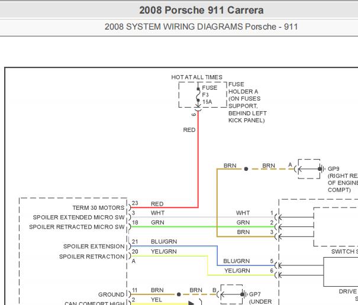Click the 'GROUND' pin label
Image resolution: width=358 pixels, height=305 pixels.
(111, 294)
